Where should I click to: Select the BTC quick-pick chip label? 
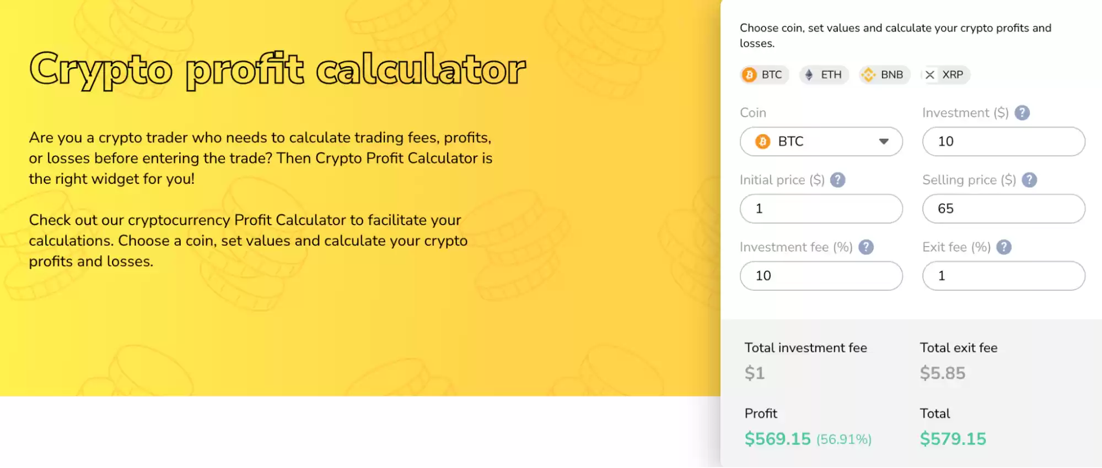(772, 75)
